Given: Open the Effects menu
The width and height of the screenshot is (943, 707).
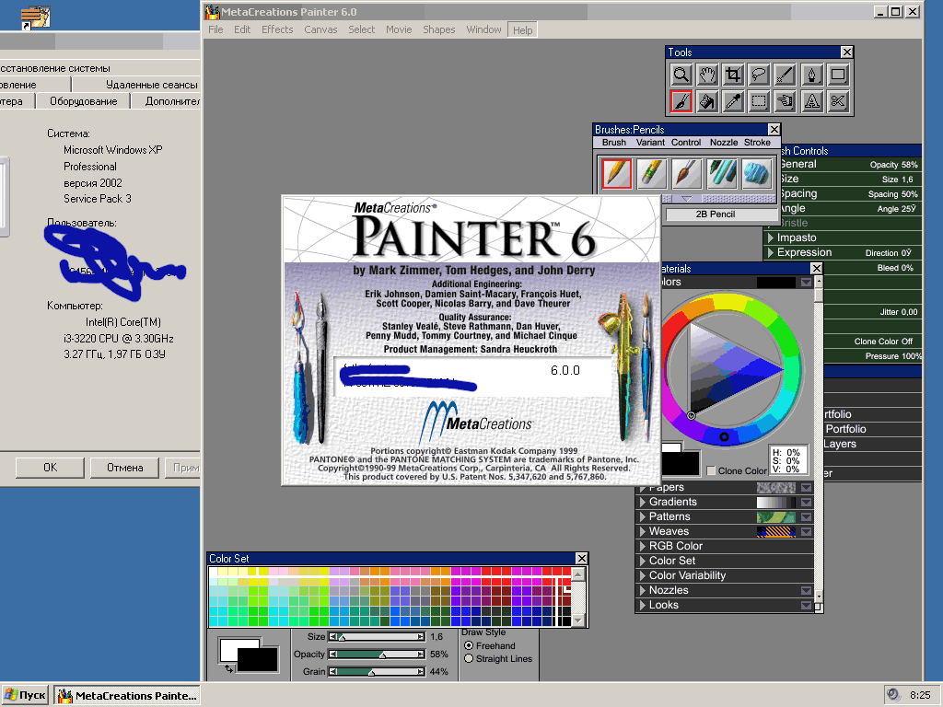Looking at the screenshot, I should pyautogui.click(x=277, y=29).
